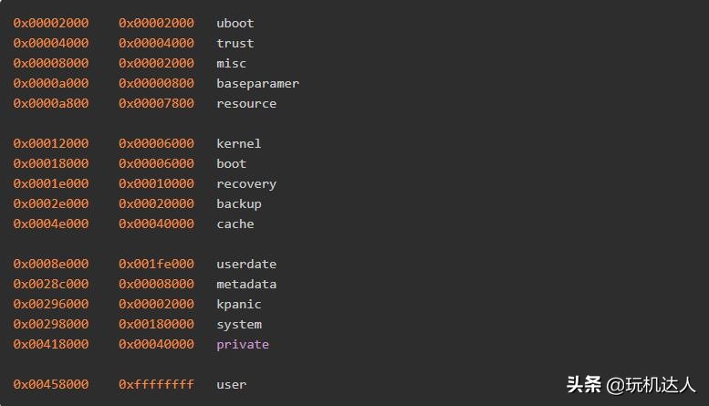This screenshot has height=406, width=709.
Task: Select the 0x00458000 offset address
Action: tap(51, 384)
